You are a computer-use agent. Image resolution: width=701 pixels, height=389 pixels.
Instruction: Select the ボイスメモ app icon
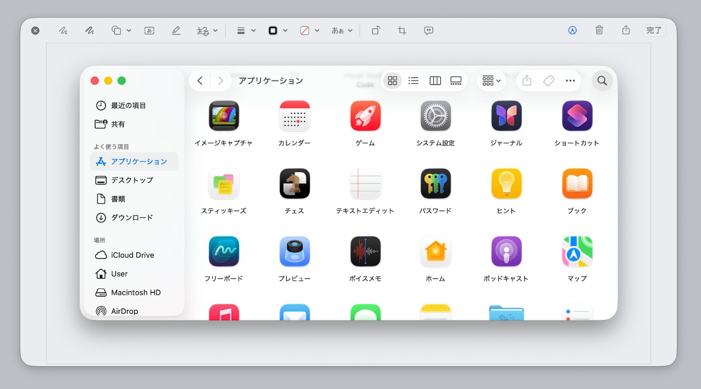[365, 252]
